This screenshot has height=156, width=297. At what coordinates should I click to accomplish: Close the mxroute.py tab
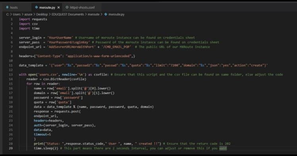[58, 8]
